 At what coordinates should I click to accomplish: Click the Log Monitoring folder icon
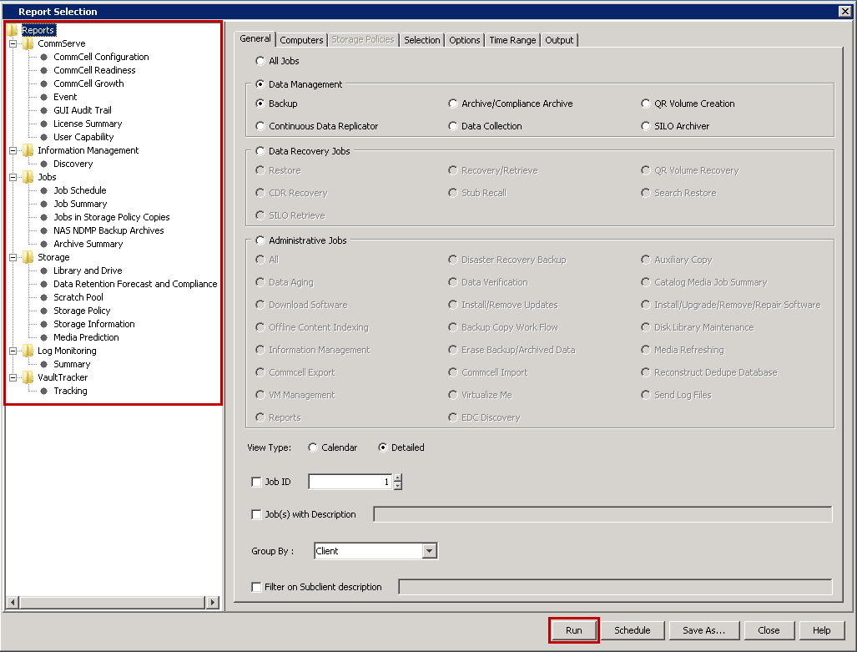click(x=28, y=351)
